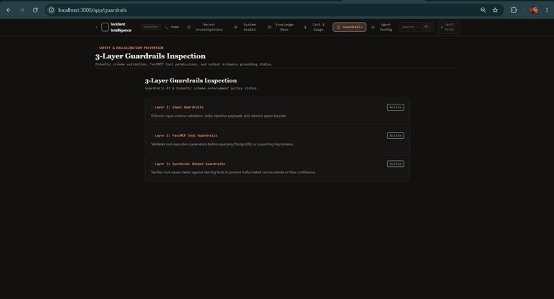Click Active badge for Layer 3
554x299 pixels.
click(x=395, y=164)
